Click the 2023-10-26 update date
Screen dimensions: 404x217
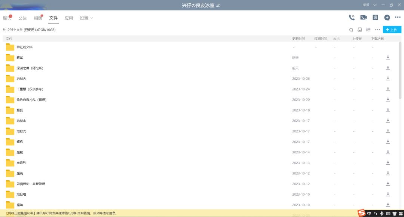tap(301, 79)
